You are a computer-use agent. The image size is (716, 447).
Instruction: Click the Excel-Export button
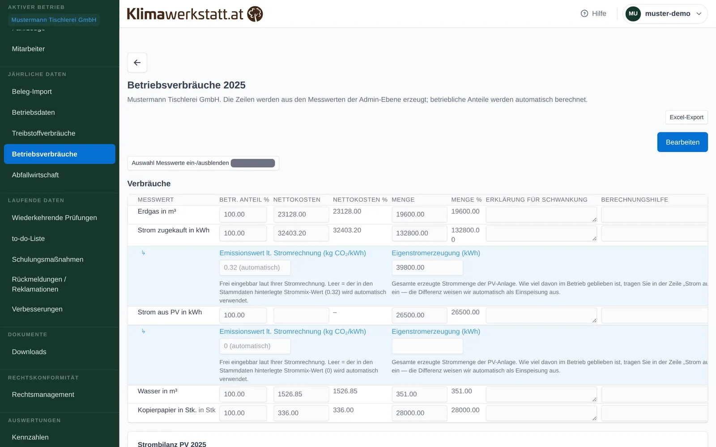point(686,117)
